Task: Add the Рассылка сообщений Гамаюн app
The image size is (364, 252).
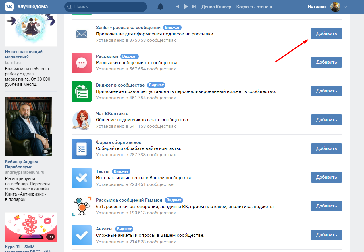Action: (326, 206)
